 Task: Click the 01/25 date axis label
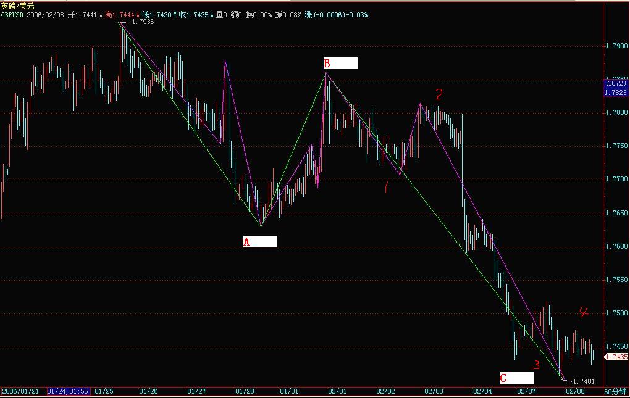[104, 391]
